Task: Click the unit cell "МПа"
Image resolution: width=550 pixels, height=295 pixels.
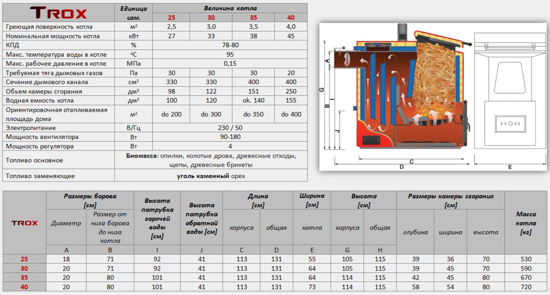Action: tap(134, 64)
